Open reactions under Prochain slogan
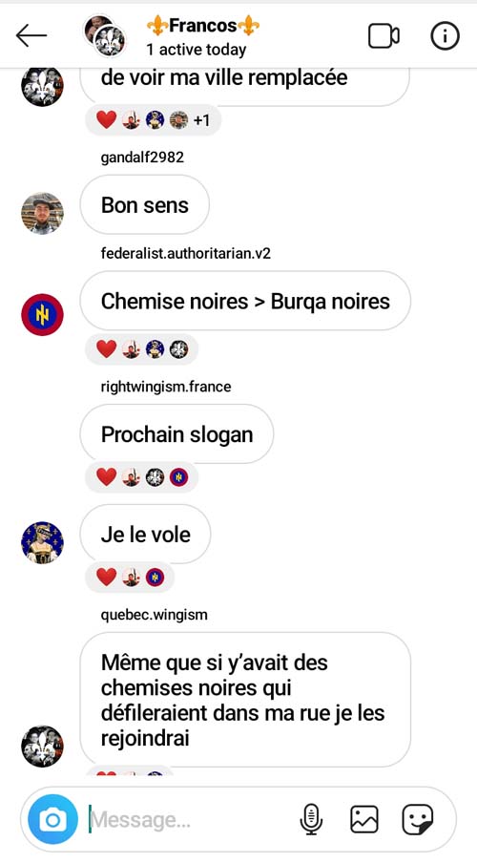 point(142,477)
